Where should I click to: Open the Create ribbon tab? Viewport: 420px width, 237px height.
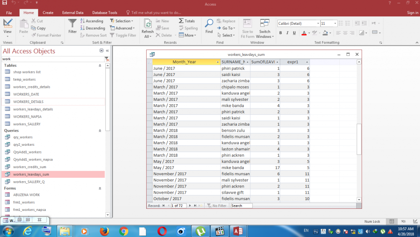(48, 13)
